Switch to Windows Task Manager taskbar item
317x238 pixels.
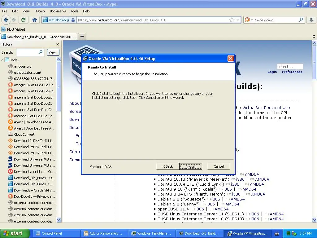[152, 233]
